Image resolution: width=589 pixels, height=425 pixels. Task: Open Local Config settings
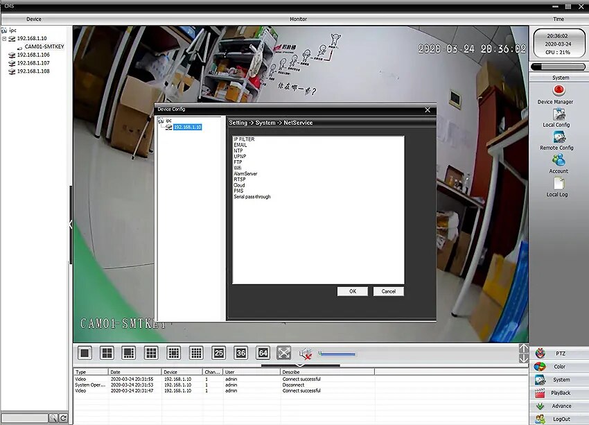[x=559, y=114]
